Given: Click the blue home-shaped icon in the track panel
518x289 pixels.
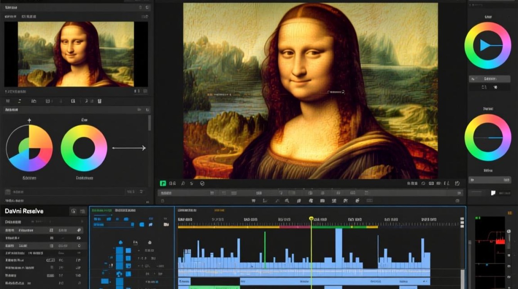Looking at the screenshot, I should (121, 242).
